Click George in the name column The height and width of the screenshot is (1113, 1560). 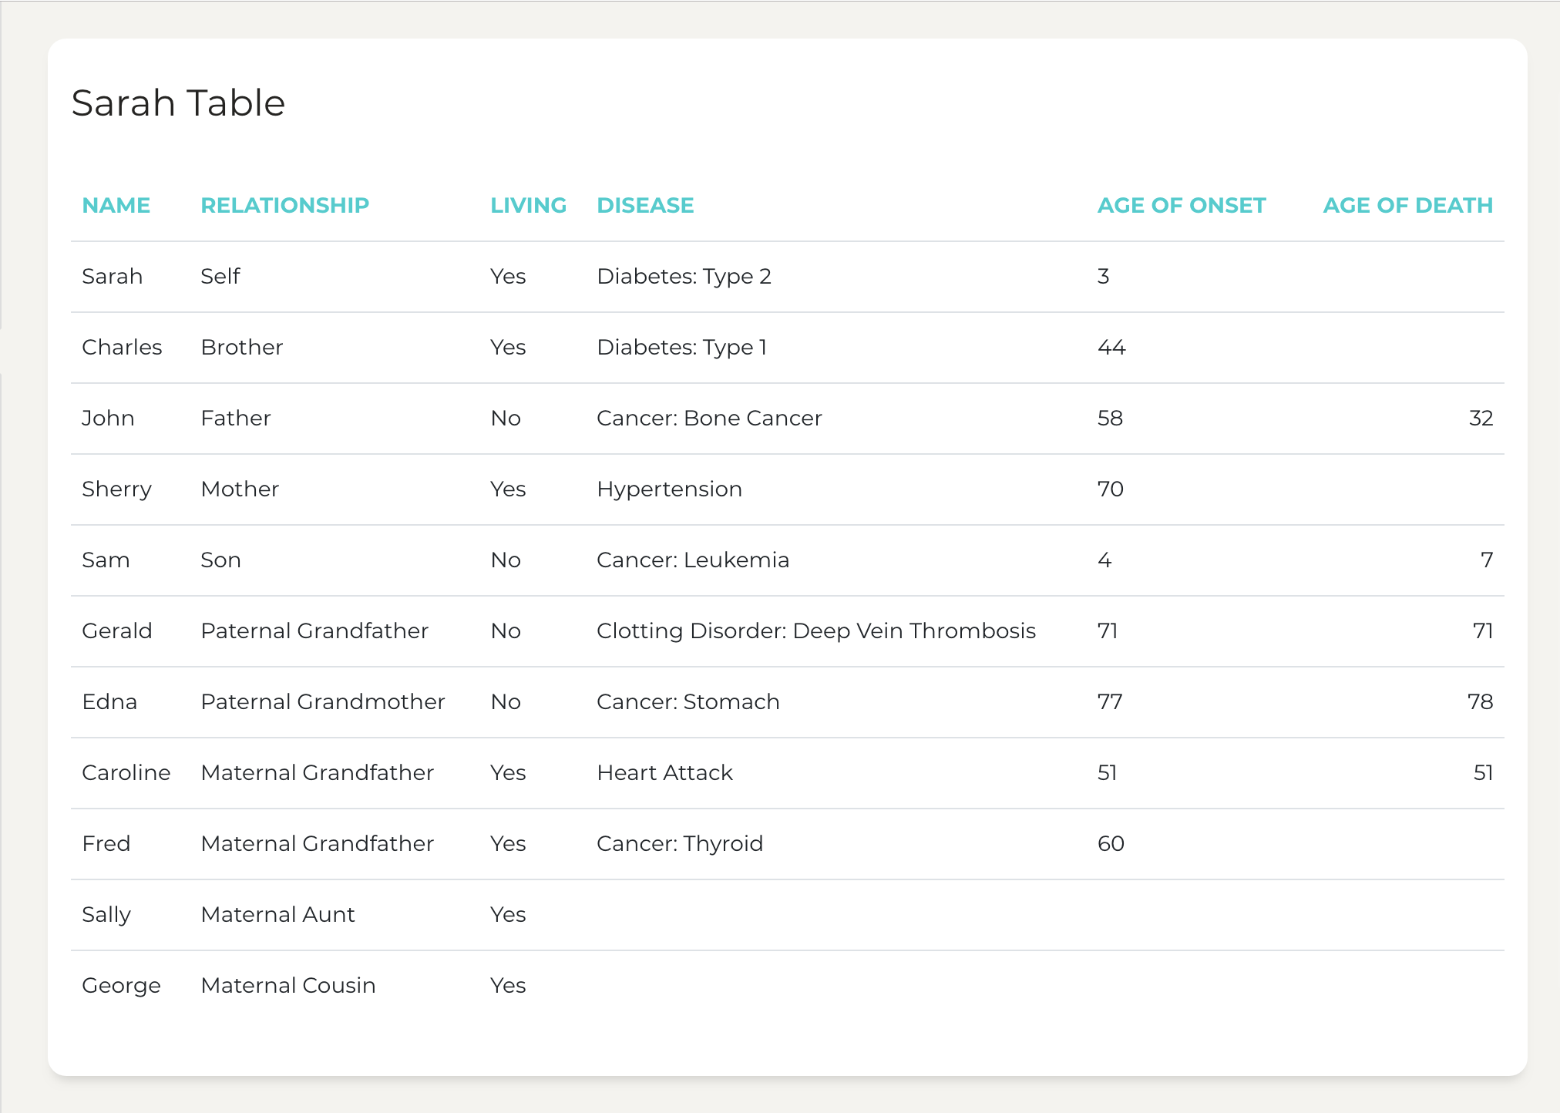[x=121, y=985]
